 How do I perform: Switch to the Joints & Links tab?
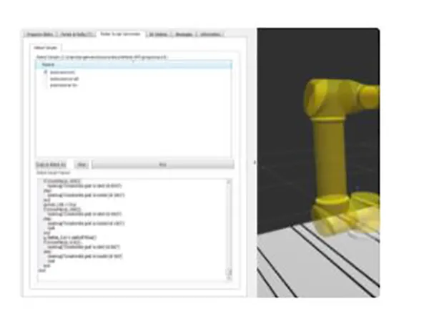77,34
